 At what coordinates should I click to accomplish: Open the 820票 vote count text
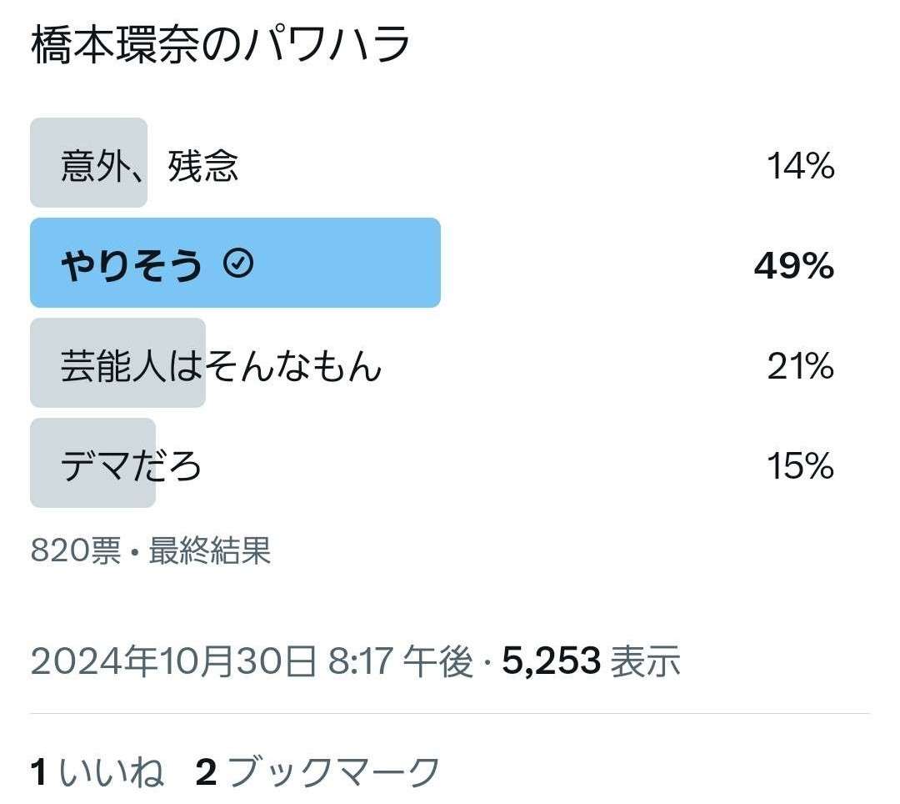pyautogui.click(x=76, y=550)
